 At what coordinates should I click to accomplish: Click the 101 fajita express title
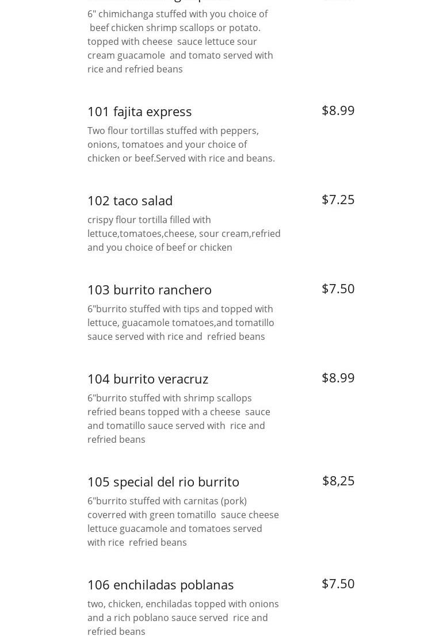click(x=140, y=111)
